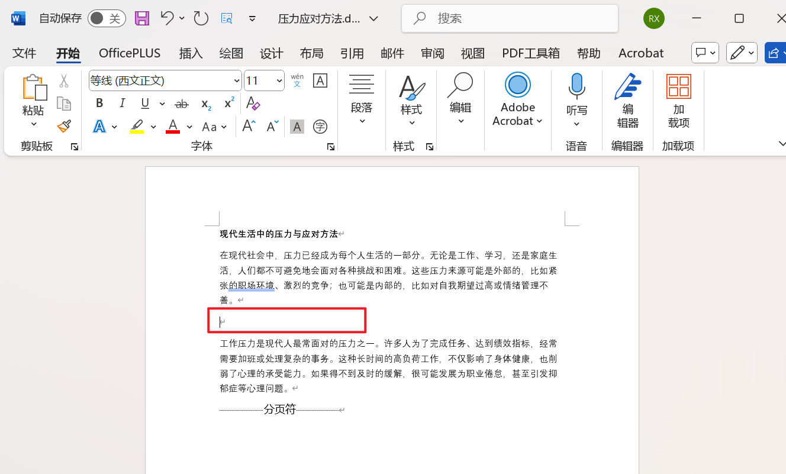Image resolution: width=786 pixels, height=474 pixels.
Task: Open the 字体 dialog launcher
Action: [x=330, y=146]
